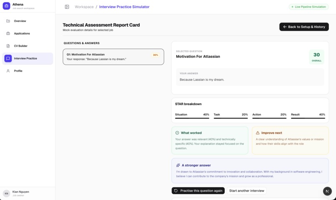
Task: Click the Technical Assessment Report Card heading
Action: [x=101, y=25]
